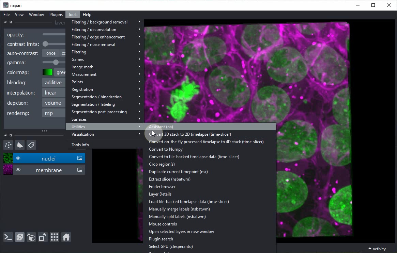
Task: Create a new points layer
Action: [x=8, y=145]
